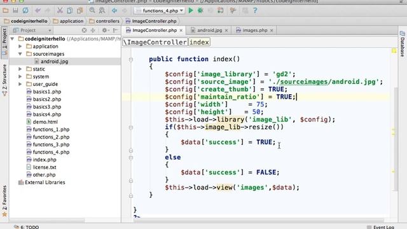Fold the index() function in the gutter
407x229 pixels.
(x=131, y=60)
